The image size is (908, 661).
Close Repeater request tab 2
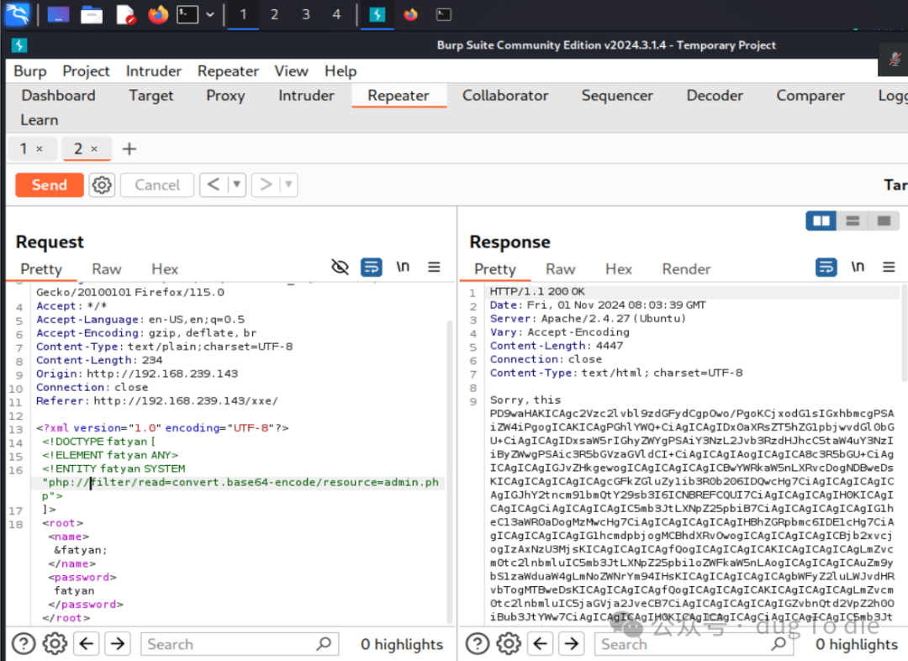pyautogui.click(x=94, y=149)
